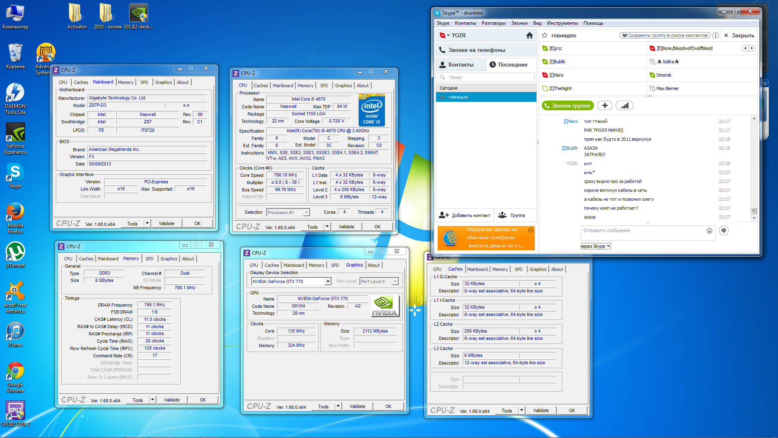Click the plus button beside group call
Screen dimensions: 778x438
tap(605, 106)
